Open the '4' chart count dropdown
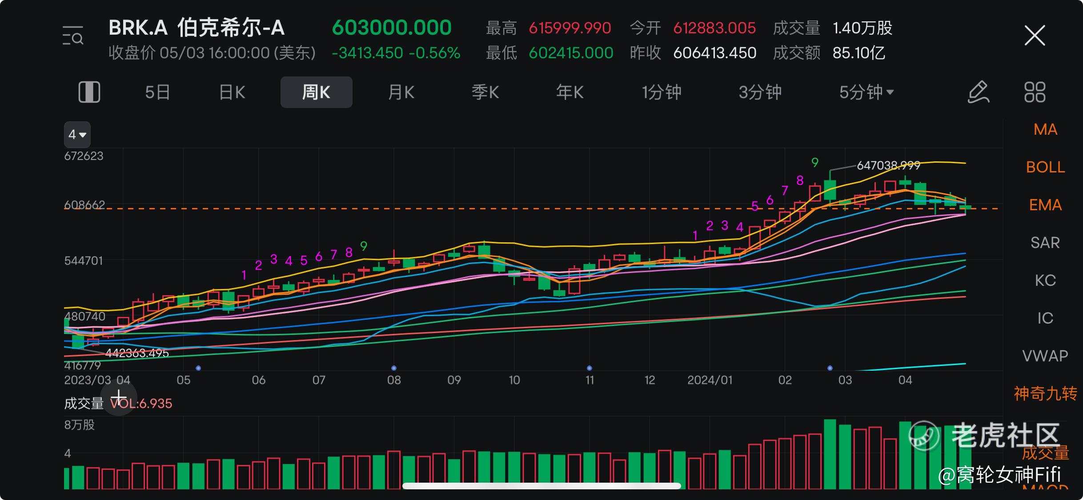This screenshot has height=500, width=1083. (x=77, y=134)
